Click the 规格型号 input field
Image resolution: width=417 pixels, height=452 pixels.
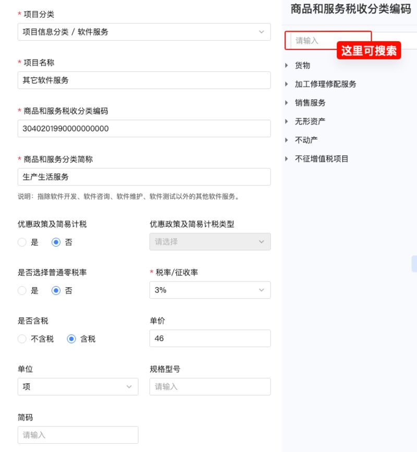[210, 386]
